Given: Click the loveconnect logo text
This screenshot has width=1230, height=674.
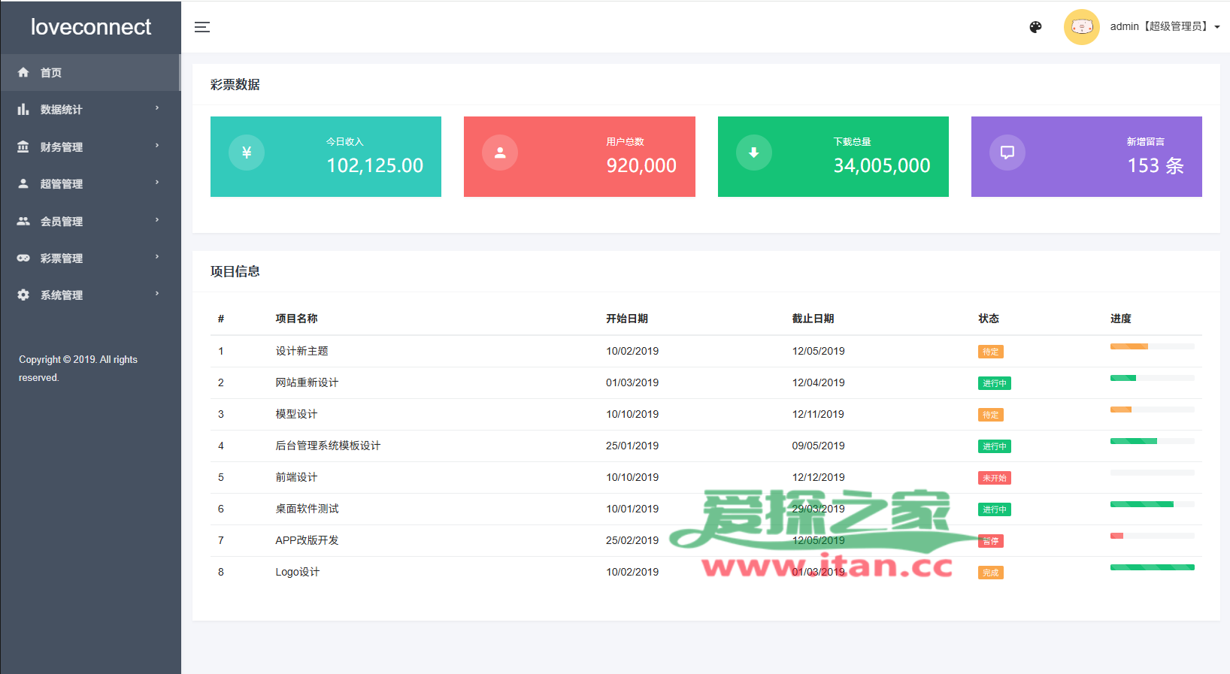Looking at the screenshot, I should [91, 27].
